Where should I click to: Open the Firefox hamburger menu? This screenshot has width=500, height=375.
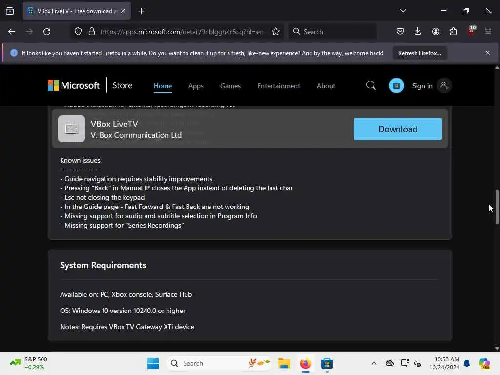488,32
